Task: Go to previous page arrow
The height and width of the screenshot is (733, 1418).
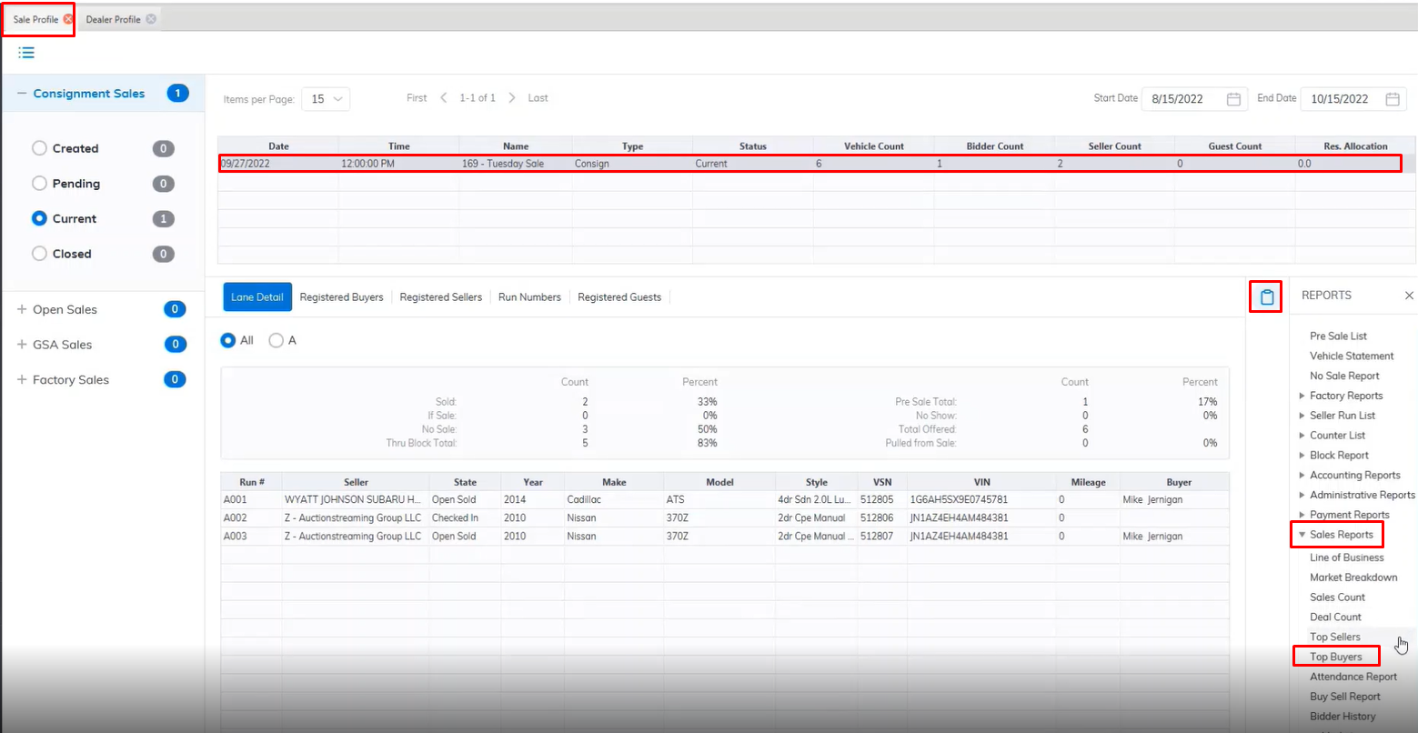Action: tap(444, 98)
